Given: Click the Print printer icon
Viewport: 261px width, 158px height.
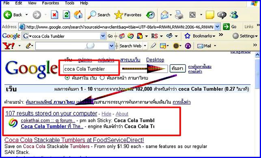Looking at the screenshot, I should coord(179,15).
